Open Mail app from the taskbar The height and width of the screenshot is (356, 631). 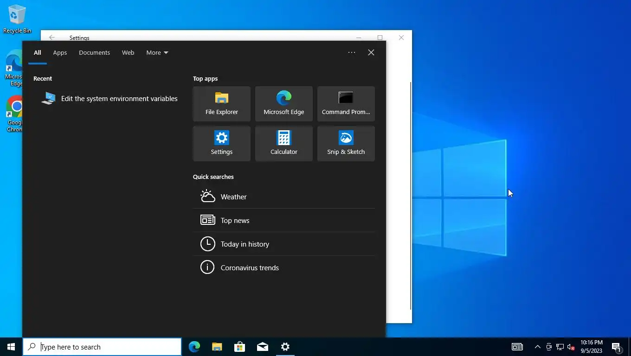click(x=263, y=347)
